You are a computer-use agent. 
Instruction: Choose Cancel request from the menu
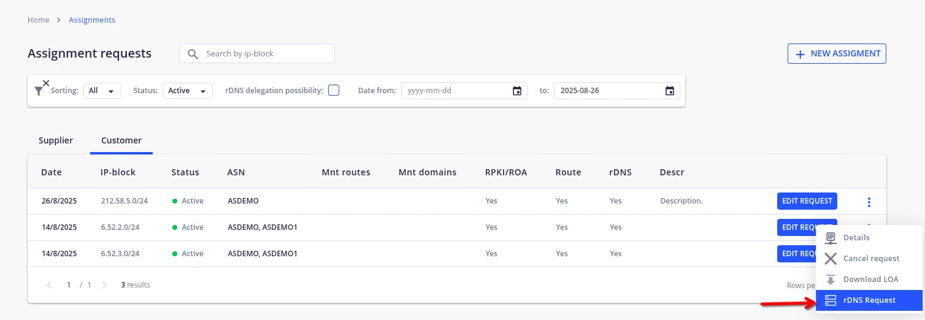point(869,259)
